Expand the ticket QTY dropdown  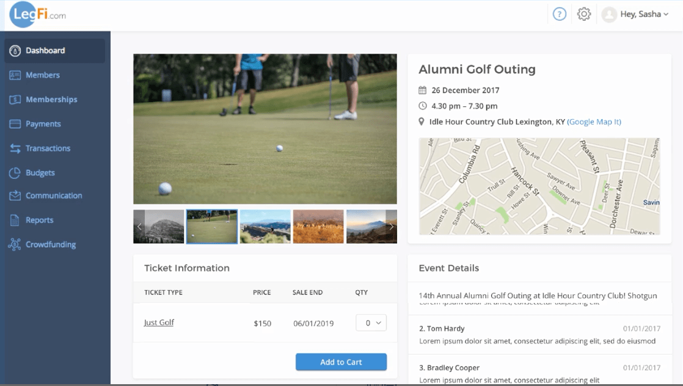[x=371, y=323]
